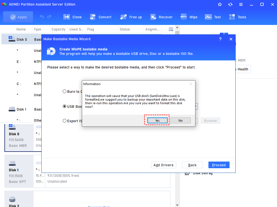Undo the last operation
This screenshot has width=277, height=207.
[x=42, y=17]
